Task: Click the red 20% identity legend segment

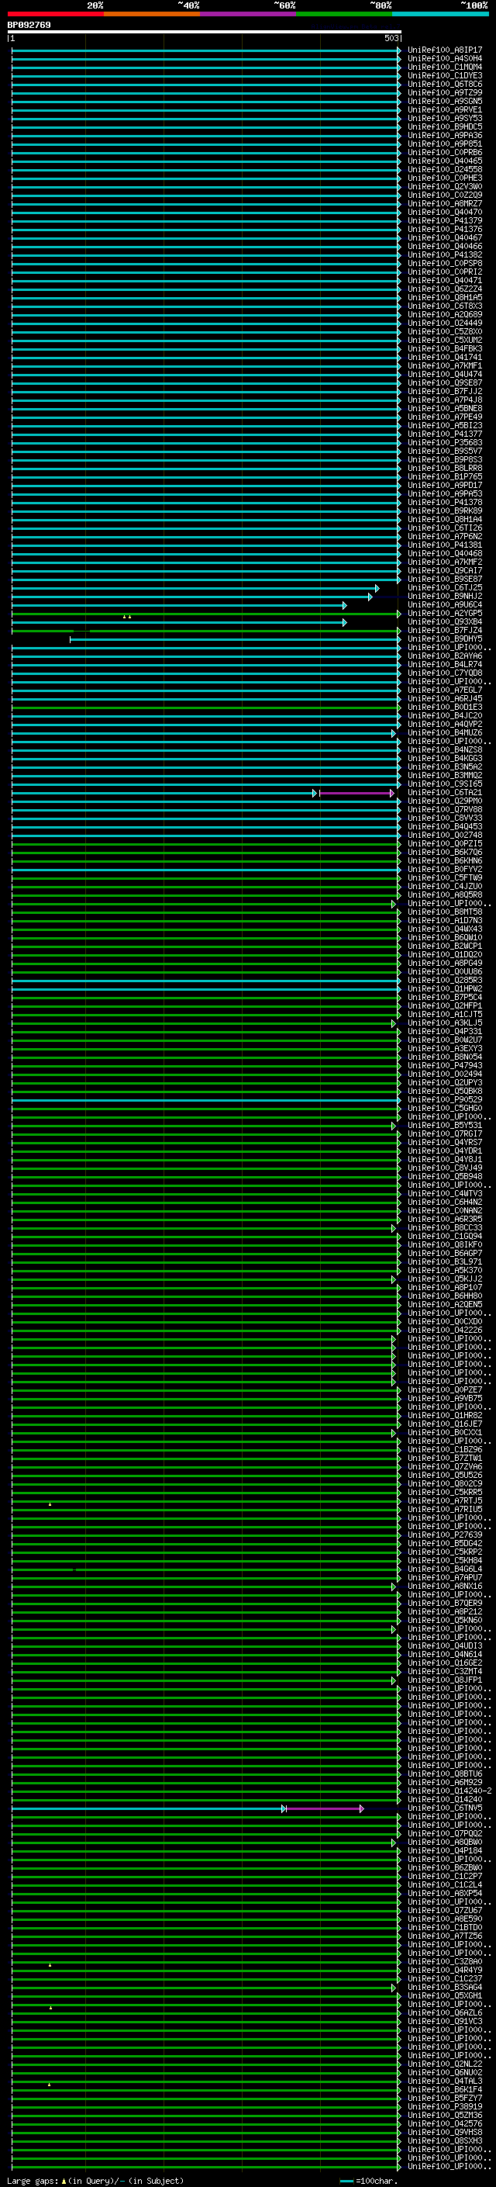Action: tap(56, 14)
